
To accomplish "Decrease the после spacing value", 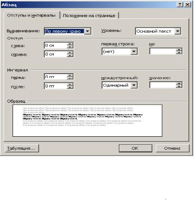I will [70, 87].
